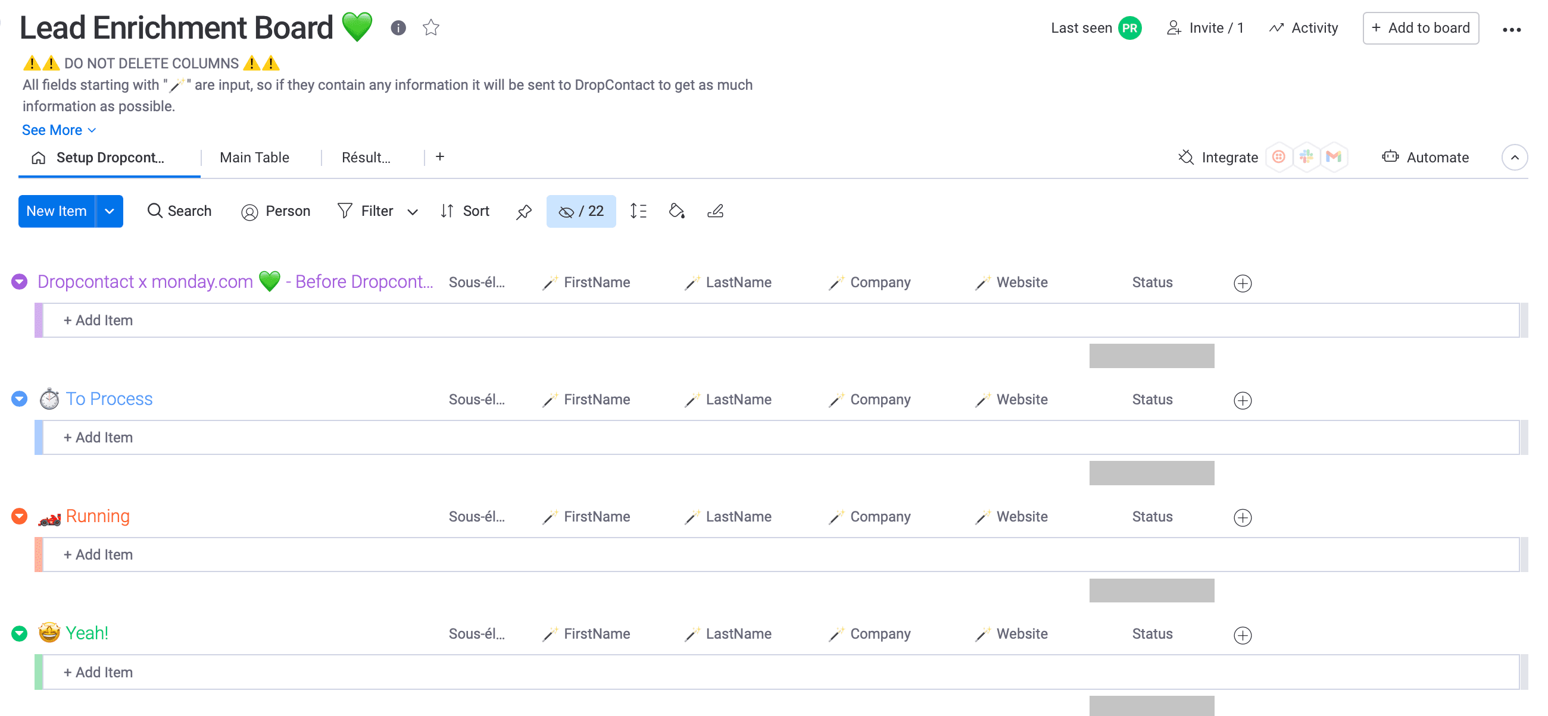Click the Lead Enrichment Board title

[176, 27]
